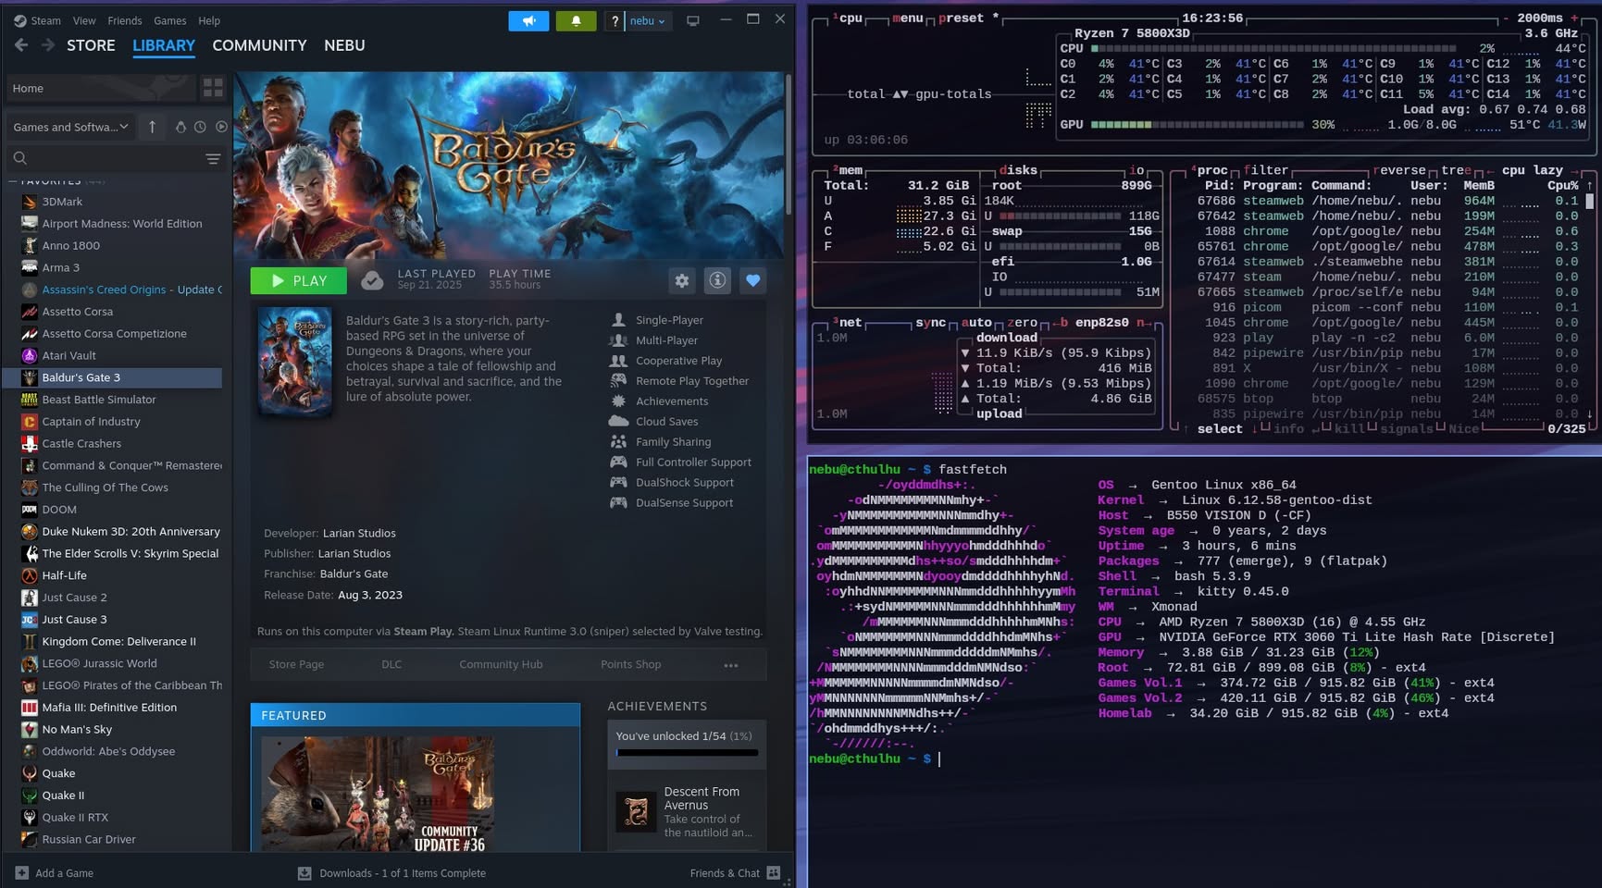The height and width of the screenshot is (888, 1602).
Task: Go forward with Steam's forward arrow
Action: 47,45
